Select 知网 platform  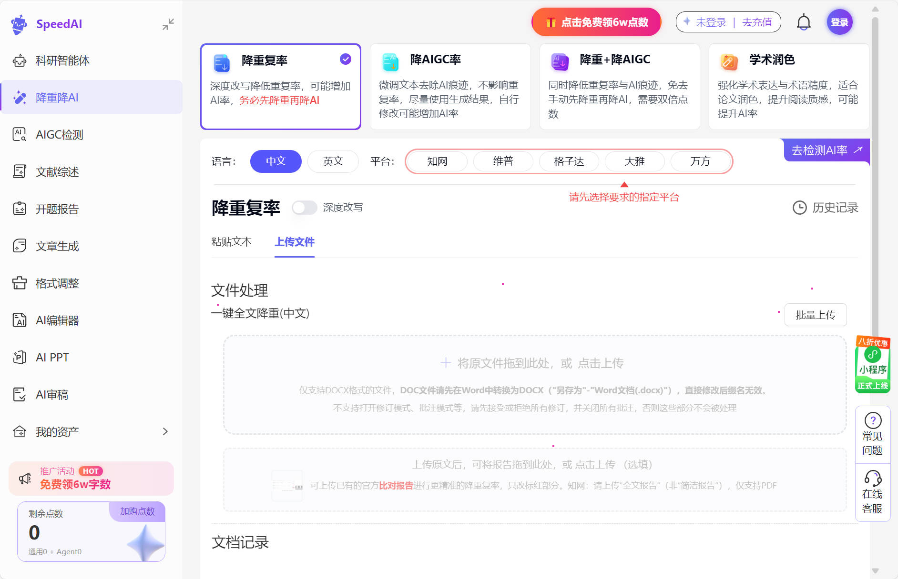(x=438, y=161)
